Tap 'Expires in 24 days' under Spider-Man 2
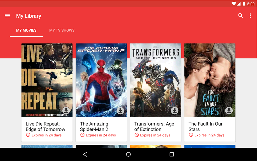 [x=101, y=135]
